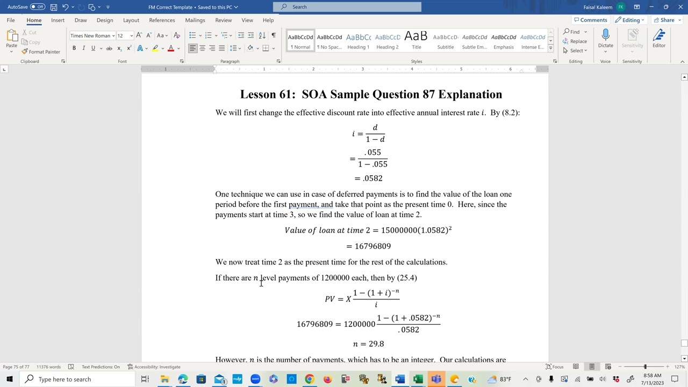Screen dimensions: 688x387
Task: Open the View tab
Action: (247, 20)
